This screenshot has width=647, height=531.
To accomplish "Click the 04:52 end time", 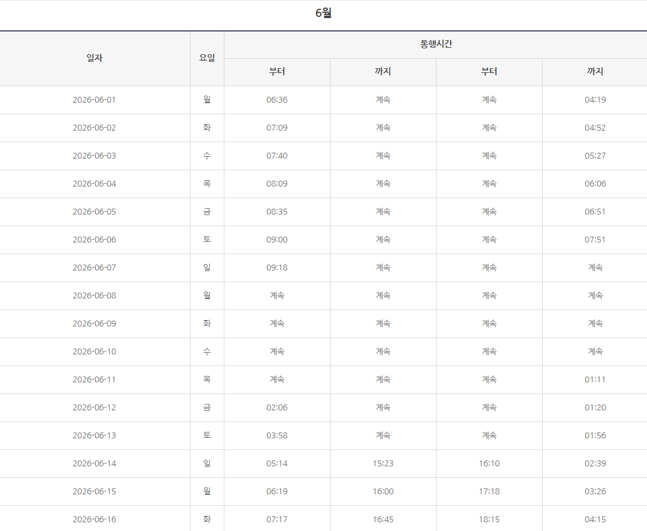I will (x=595, y=128).
